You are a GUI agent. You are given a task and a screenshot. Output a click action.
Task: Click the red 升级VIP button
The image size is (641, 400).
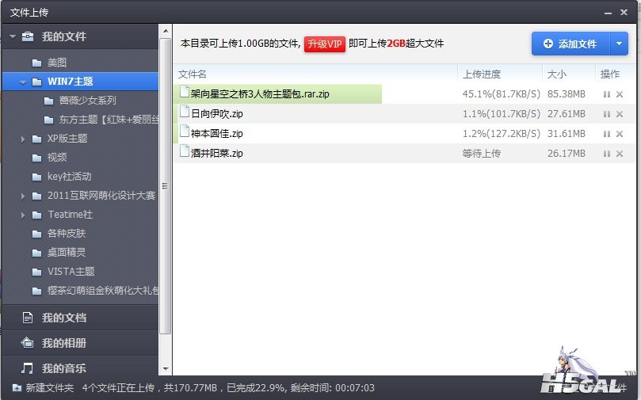(325, 44)
